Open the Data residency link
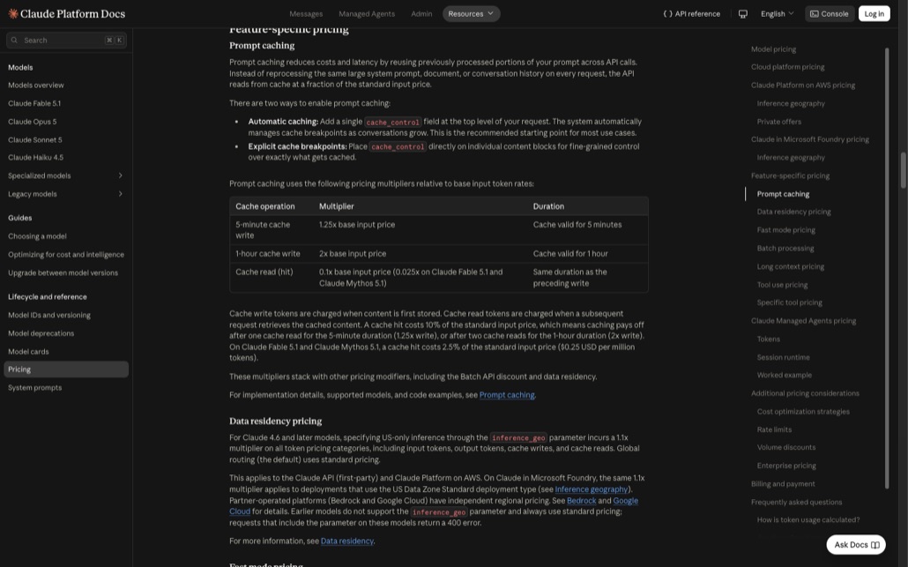This screenshot has height=567, width=908. tap(346, 541)
